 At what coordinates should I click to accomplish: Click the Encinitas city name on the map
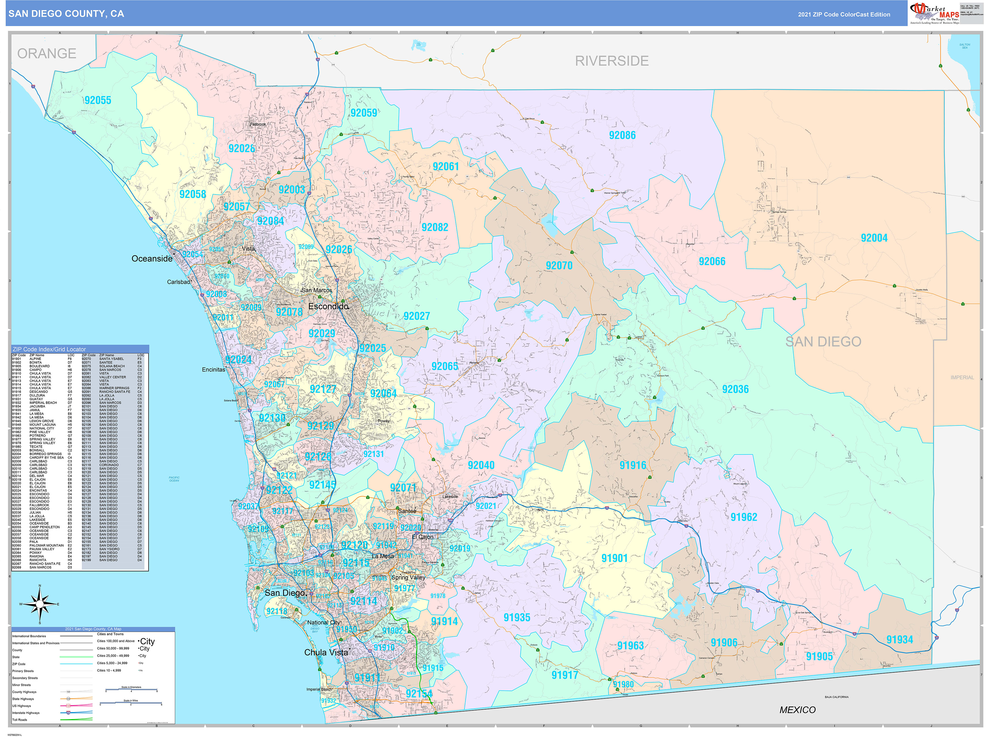tap(213, 369)
